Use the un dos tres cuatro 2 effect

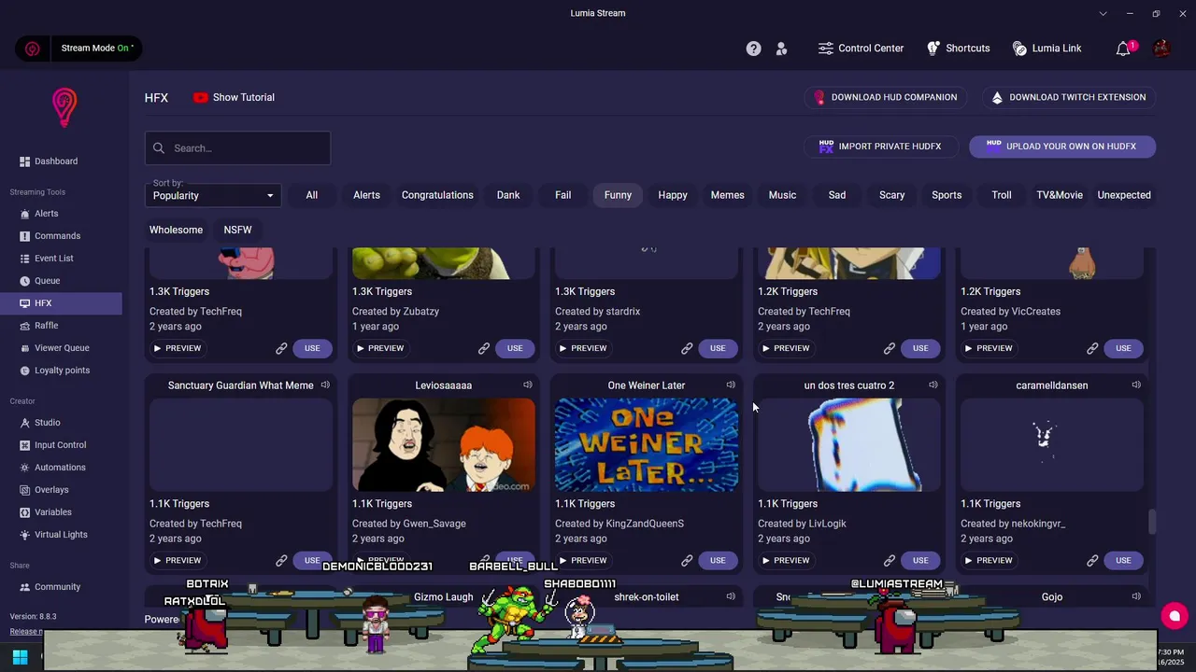pos(920,560)
